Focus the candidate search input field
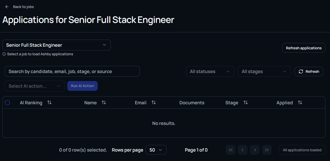330x161 pixels. [x=72, y=71]
